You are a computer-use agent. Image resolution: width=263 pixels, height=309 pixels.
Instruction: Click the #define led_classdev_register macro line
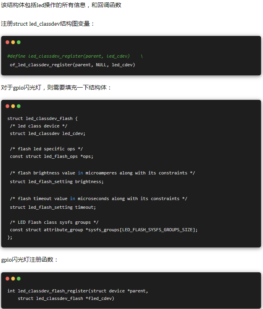(75, 56)
